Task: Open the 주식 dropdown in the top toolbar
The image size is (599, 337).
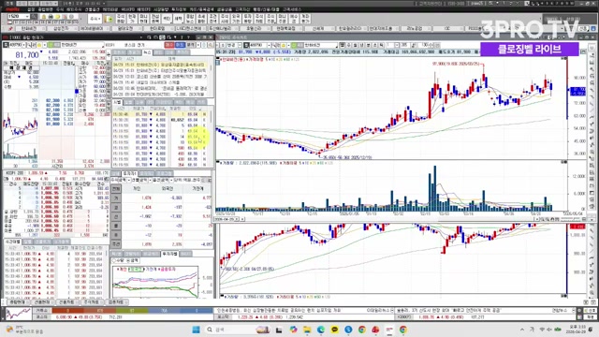Action: 95,19
